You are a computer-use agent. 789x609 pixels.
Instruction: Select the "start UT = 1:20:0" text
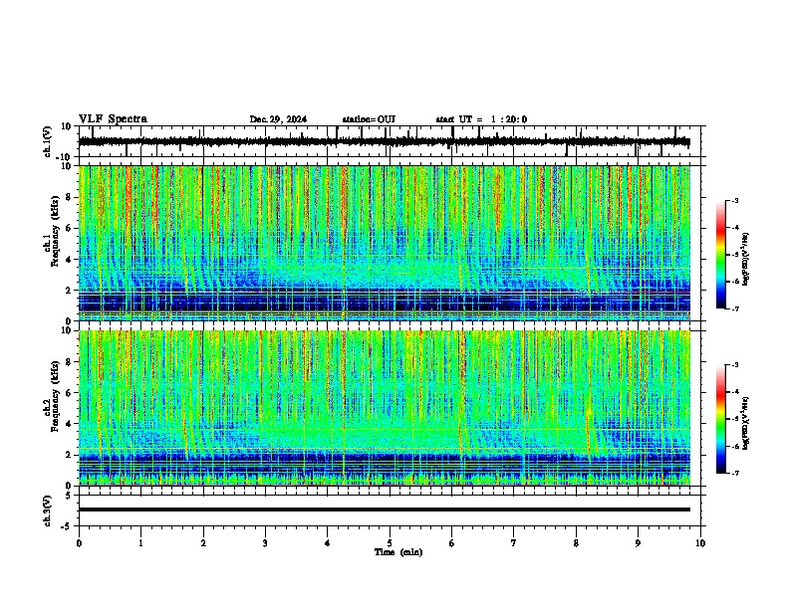[x=481, y=119]
